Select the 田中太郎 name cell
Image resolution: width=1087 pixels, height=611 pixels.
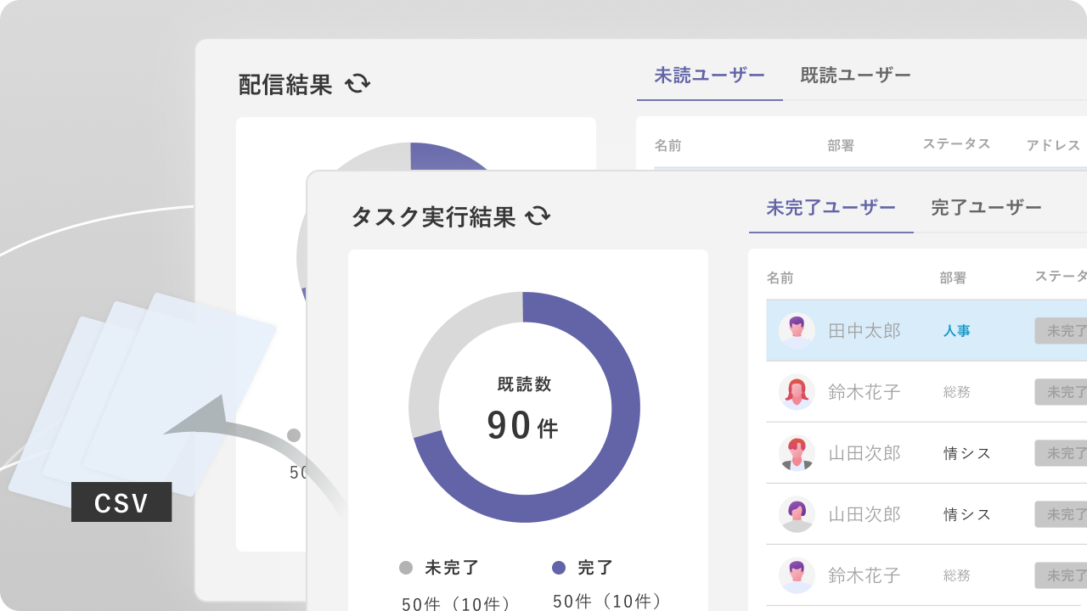865,331
